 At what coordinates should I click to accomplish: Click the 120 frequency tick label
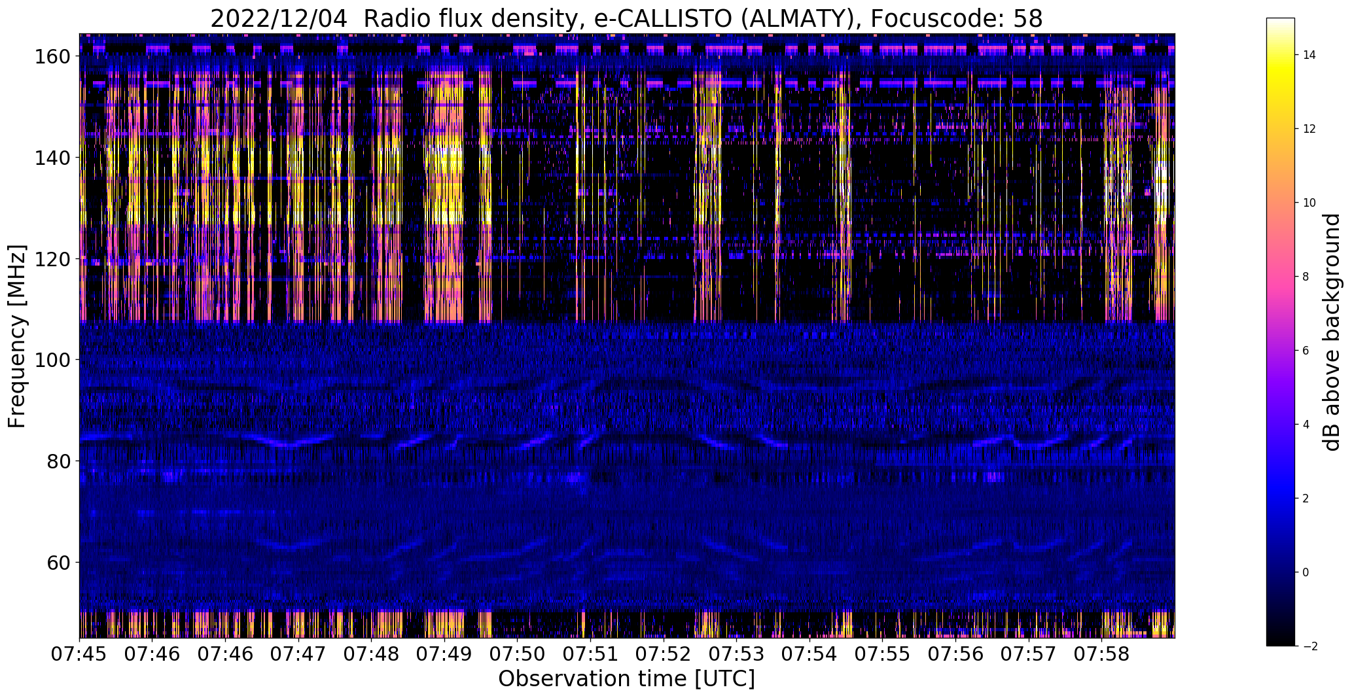click(x=52, y=259)
